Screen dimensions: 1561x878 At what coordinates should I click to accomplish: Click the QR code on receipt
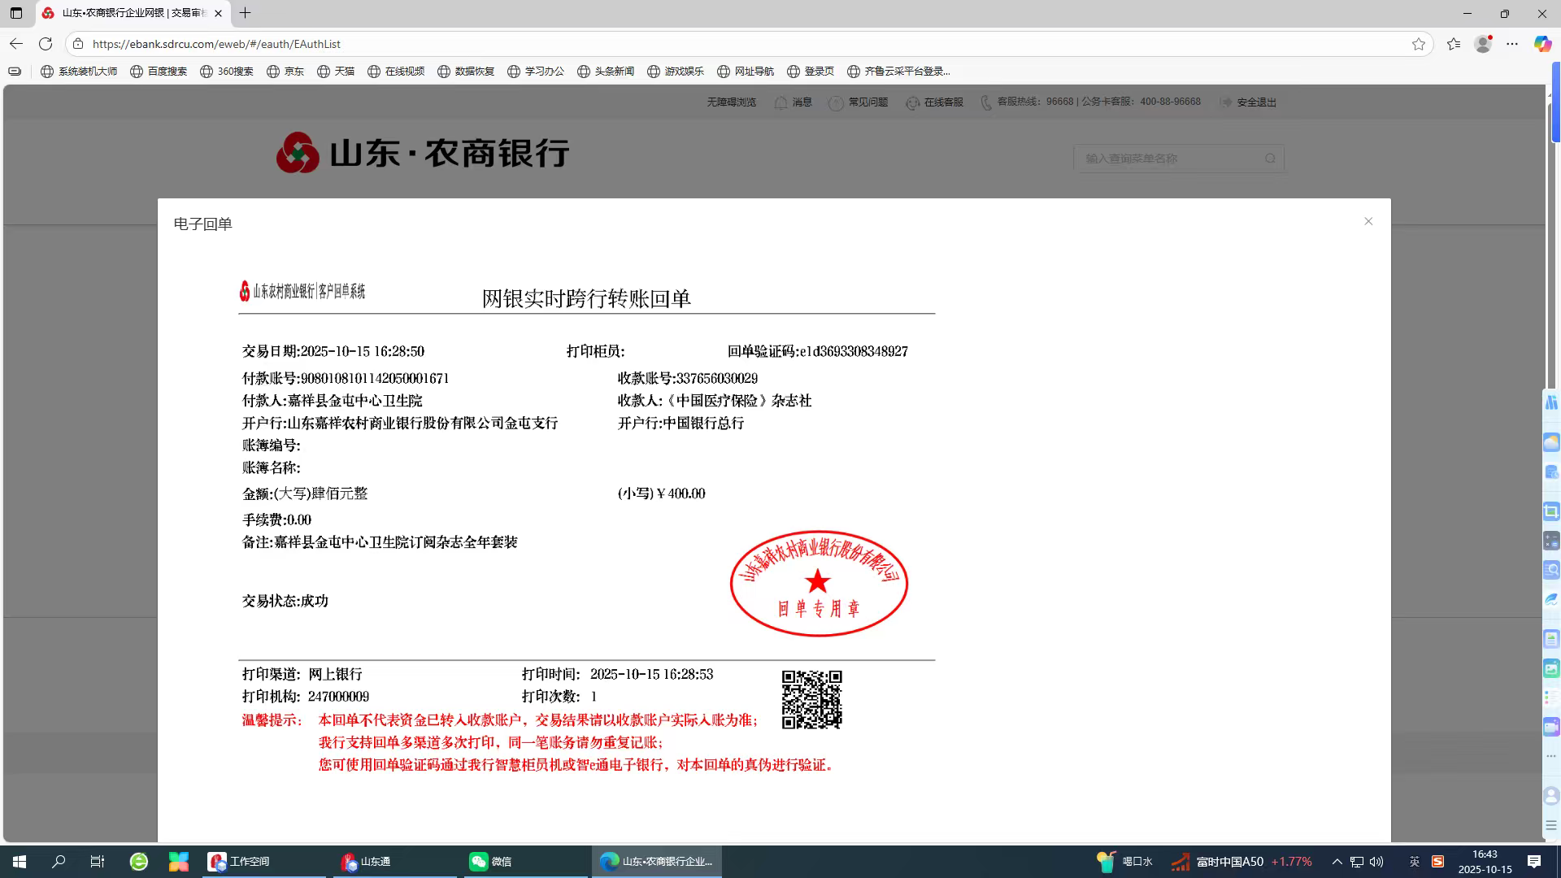[811, 699]
